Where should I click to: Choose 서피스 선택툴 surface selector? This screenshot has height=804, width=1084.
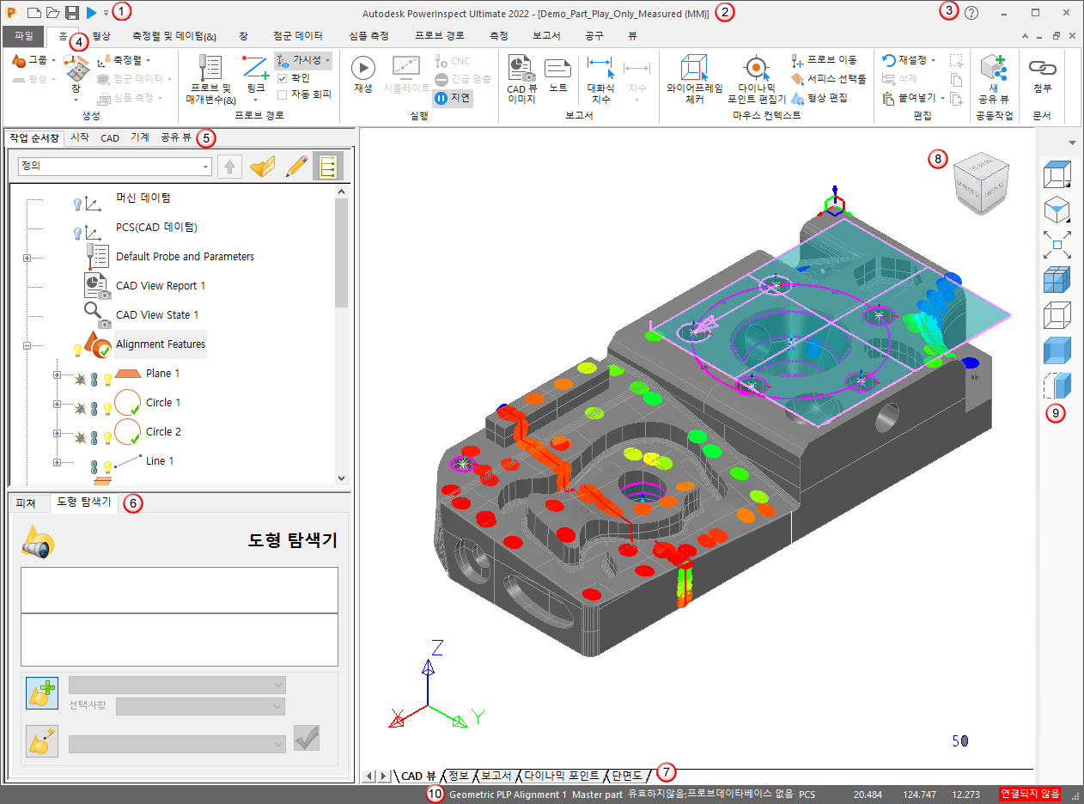tap(829, 79)
